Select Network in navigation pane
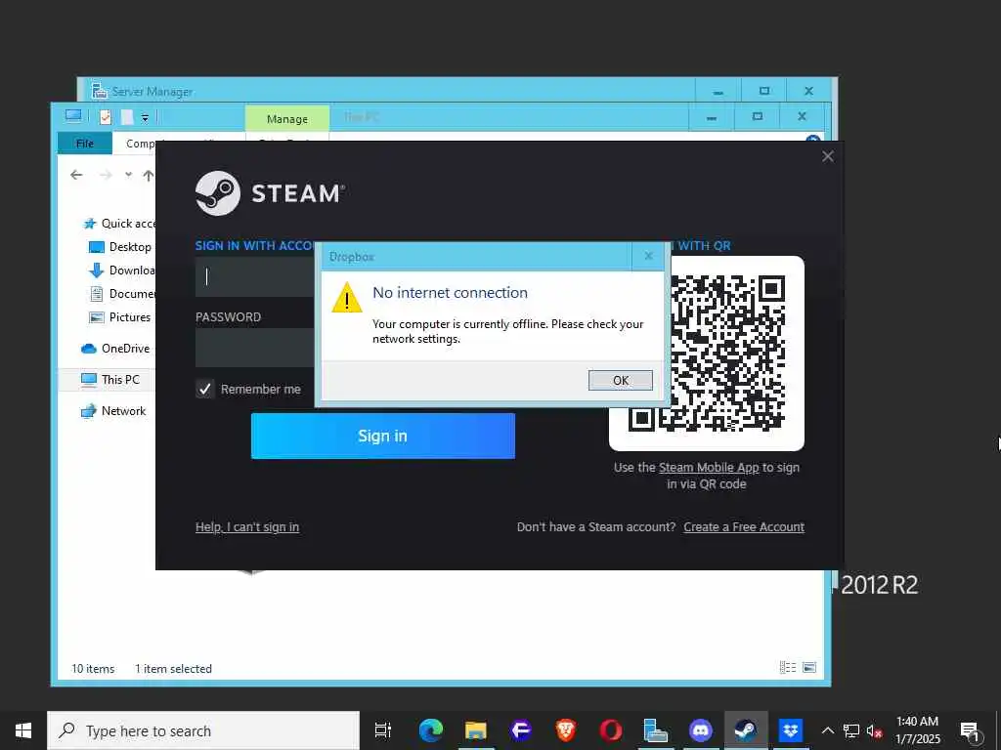Image resolution: width=1001 pixels, height=750 pixels. (x=113, y=411)
